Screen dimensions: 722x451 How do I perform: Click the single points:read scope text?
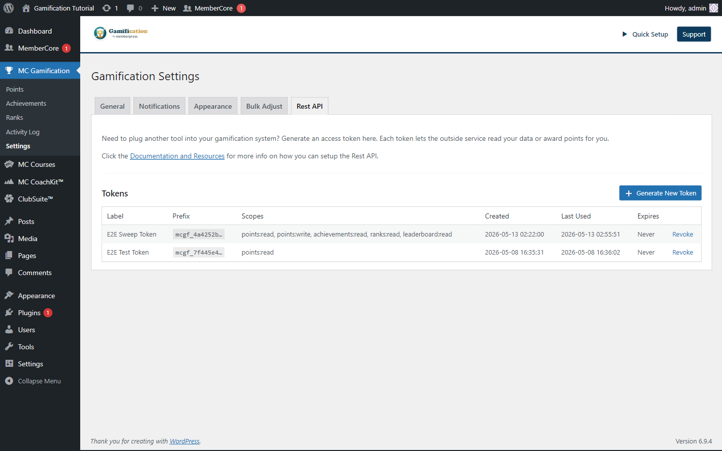point(258,252)
